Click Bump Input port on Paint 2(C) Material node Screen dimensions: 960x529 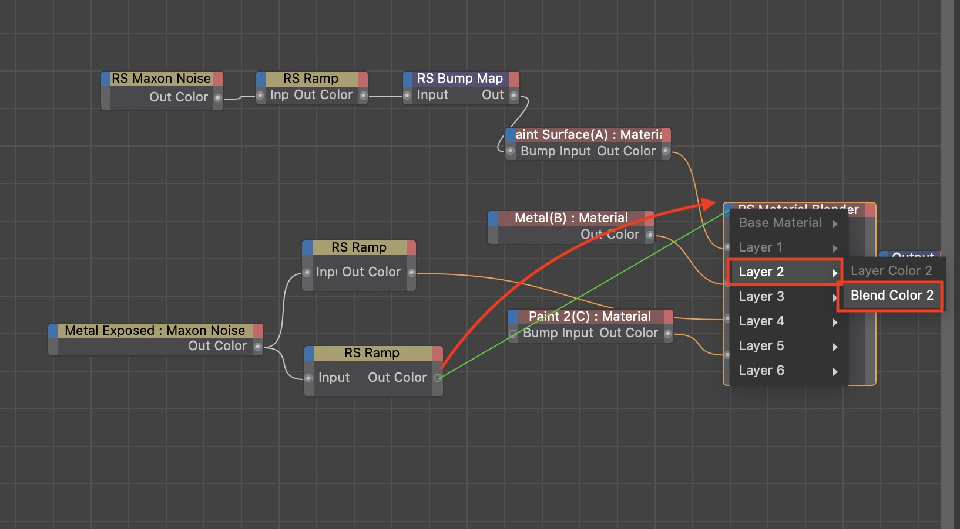pyautogui.click(x=513, y=334)
